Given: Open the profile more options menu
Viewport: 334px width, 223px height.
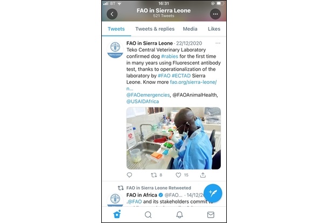Looking at the screenshot, I should 215,14.
